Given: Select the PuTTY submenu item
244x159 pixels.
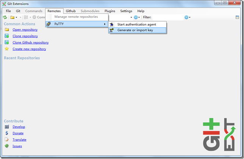Looking at the screenshot, I should [x=77, y=24].
